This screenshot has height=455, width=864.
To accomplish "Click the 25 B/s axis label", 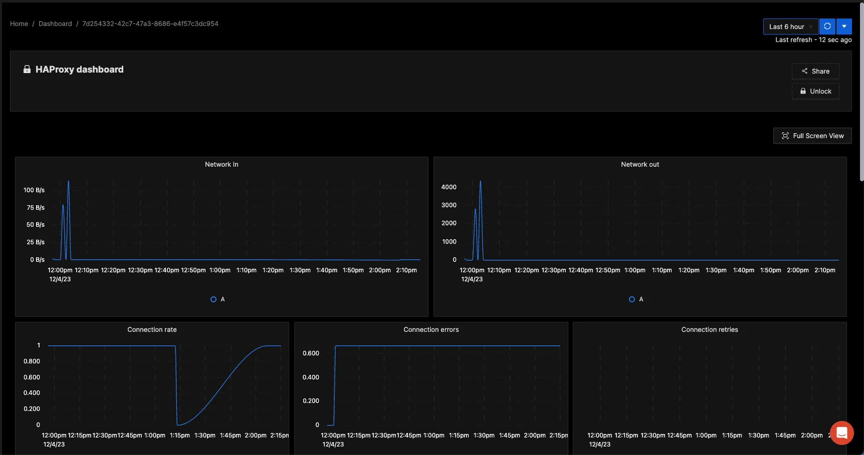I will (x=36, y=242).
